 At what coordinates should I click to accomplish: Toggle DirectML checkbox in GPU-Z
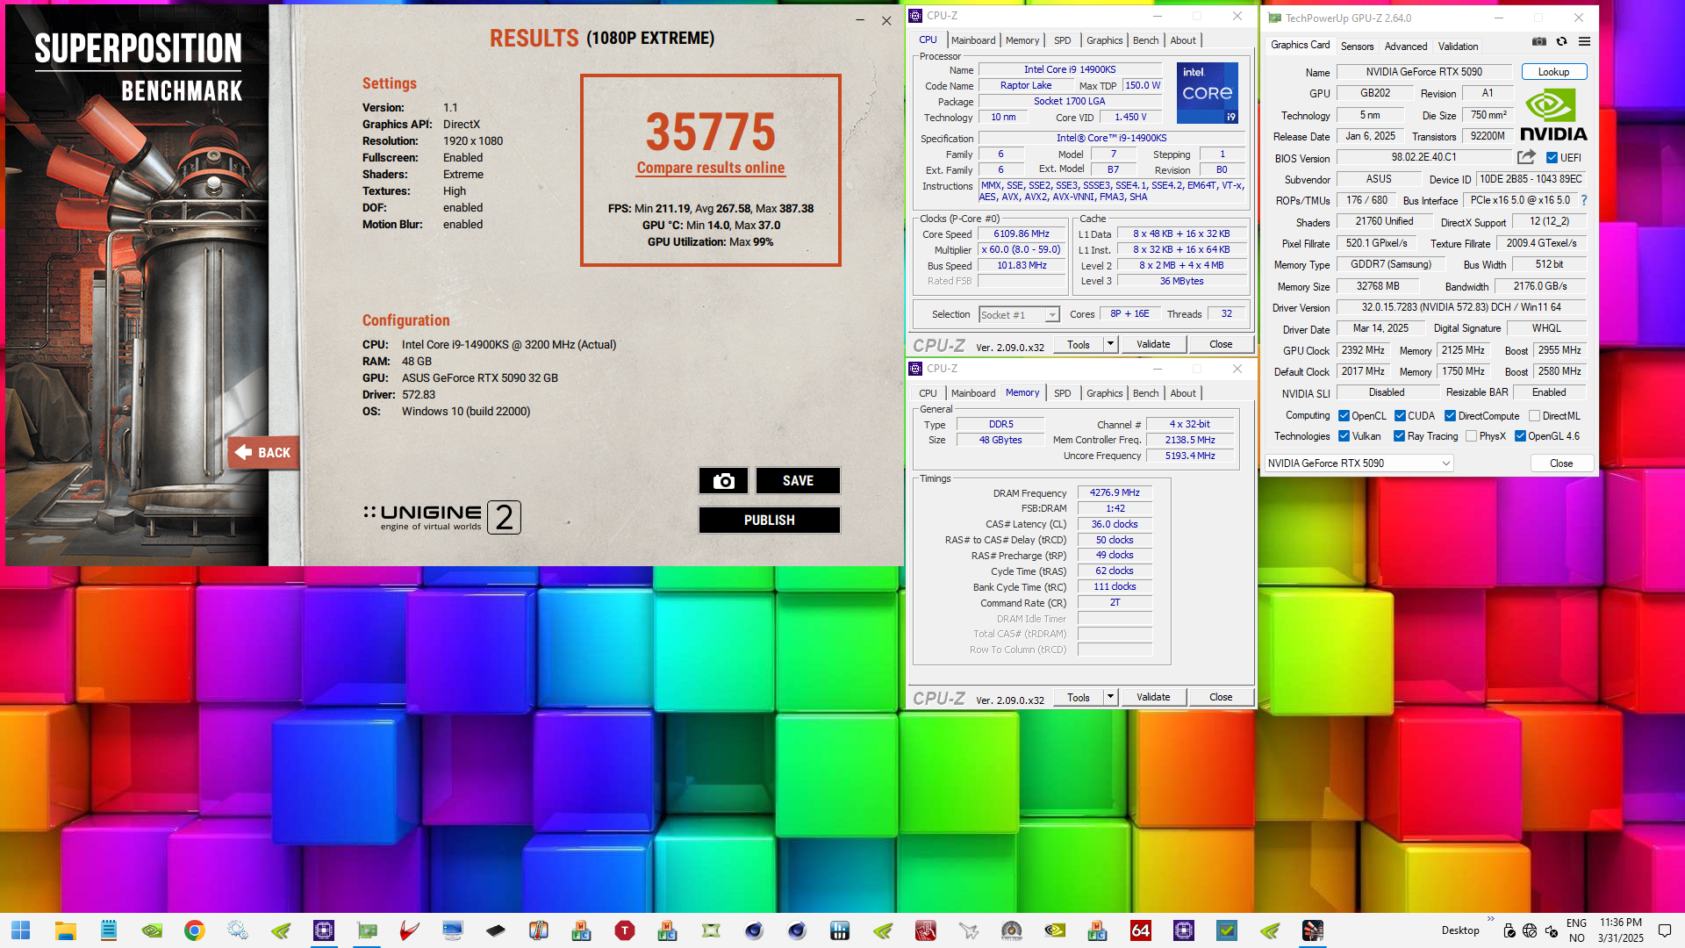coord(1534,416)
